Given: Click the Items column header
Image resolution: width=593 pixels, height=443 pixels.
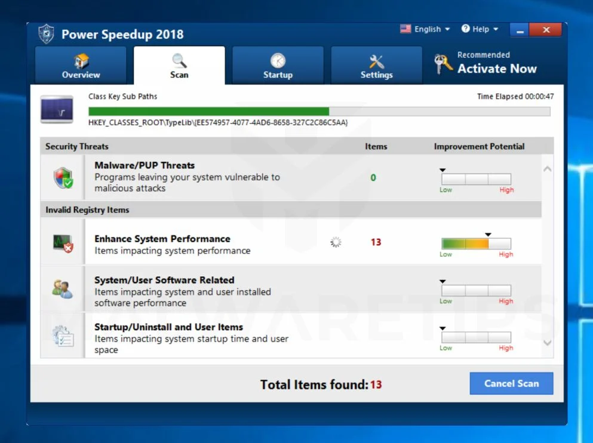Looking at the screenshot, I should pos(376,146).
